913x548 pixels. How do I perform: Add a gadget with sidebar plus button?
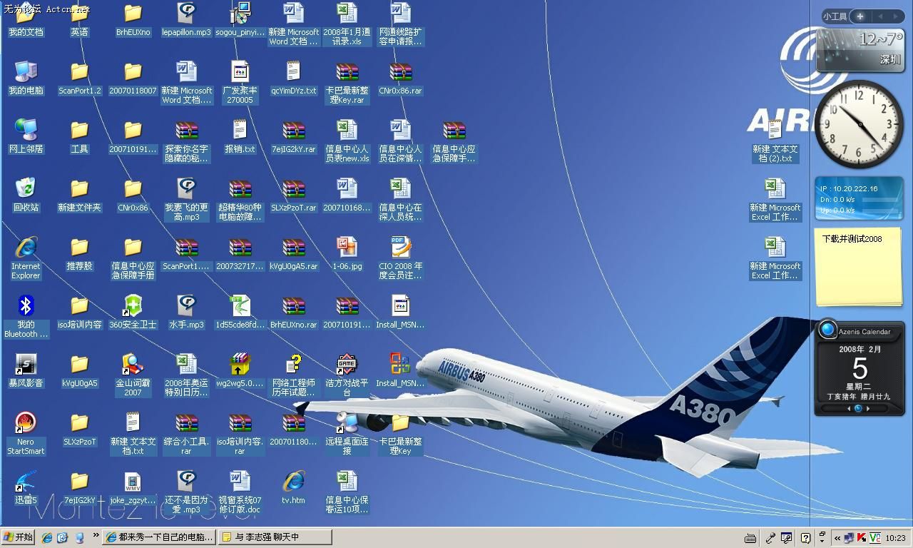(x=860, y=16)
